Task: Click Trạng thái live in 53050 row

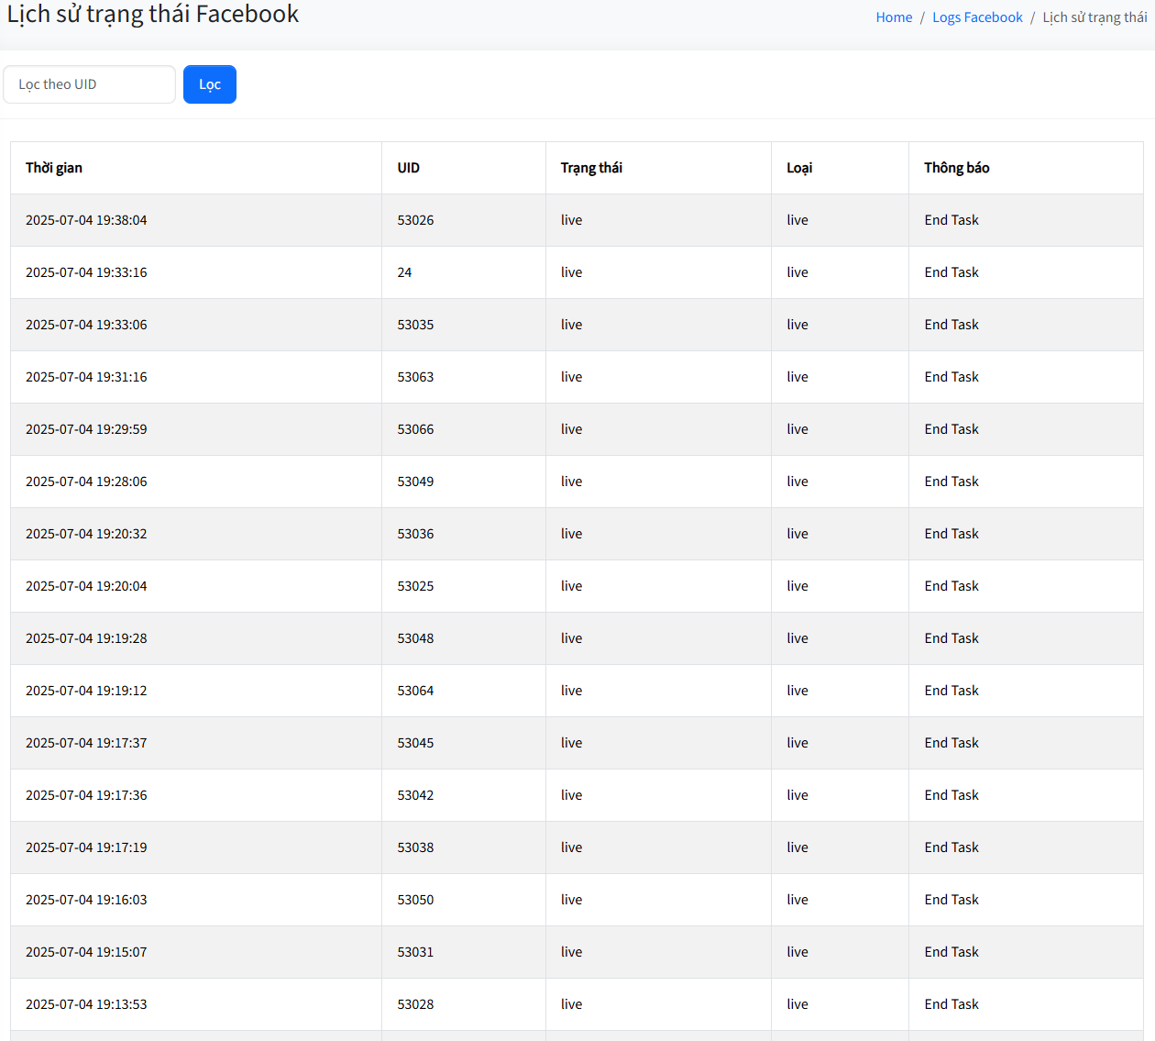Action: tap(572, 900)
